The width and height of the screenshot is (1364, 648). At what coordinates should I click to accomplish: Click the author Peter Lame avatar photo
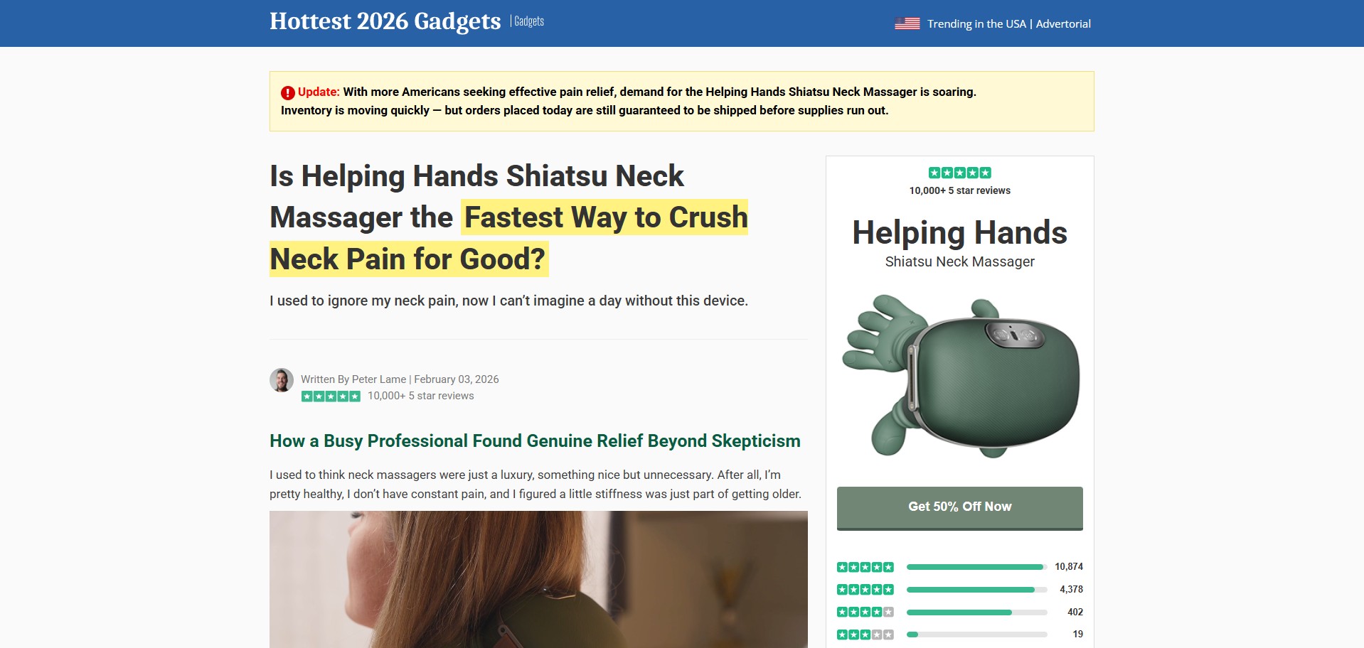[282, 380]
